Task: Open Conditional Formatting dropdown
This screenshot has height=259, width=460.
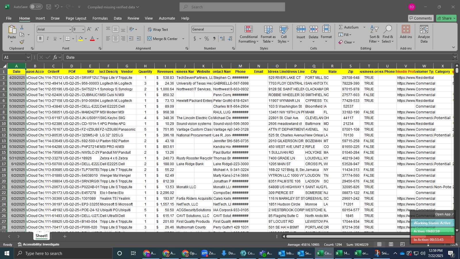Action: [x=249, y=34]
